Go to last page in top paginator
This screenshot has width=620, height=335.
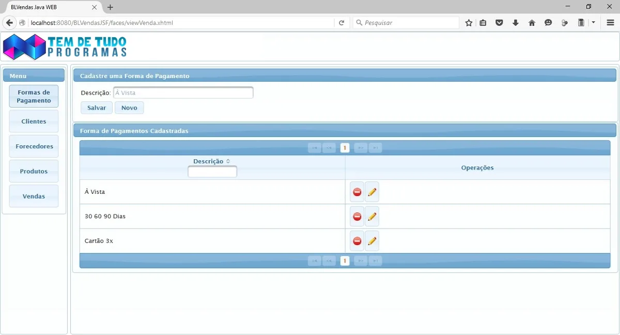point(376,148)
